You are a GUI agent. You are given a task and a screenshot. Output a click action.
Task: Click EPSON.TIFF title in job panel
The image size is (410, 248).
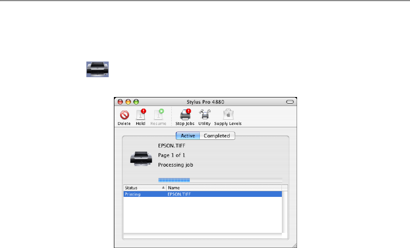[x=171, y=146]
